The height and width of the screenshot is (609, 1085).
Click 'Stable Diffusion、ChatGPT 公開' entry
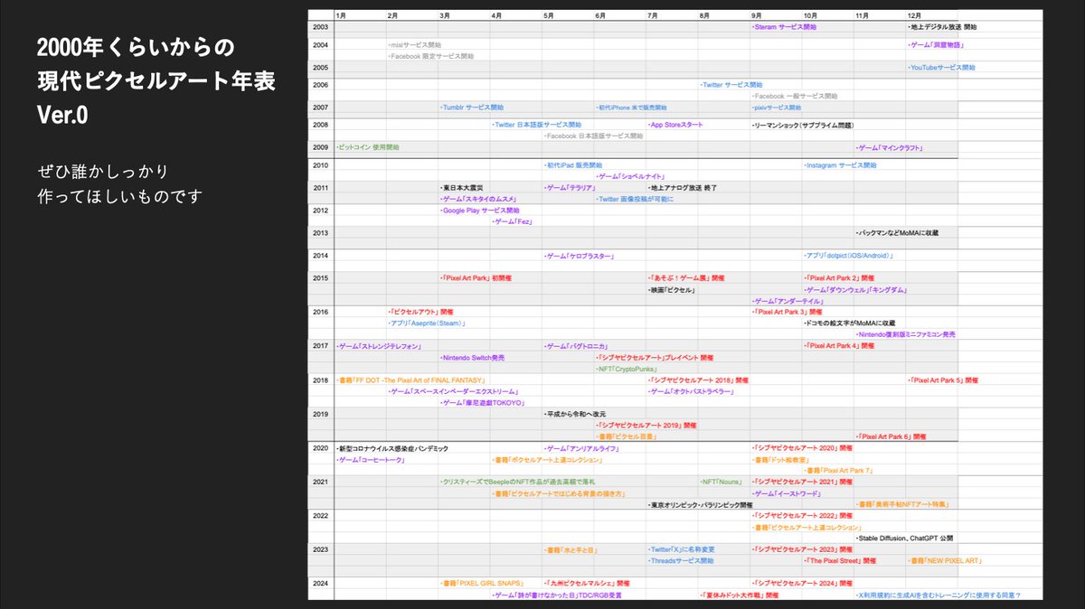904,538
